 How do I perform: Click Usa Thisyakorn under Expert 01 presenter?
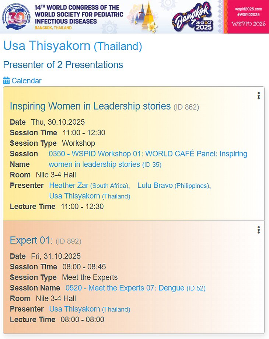75,309
